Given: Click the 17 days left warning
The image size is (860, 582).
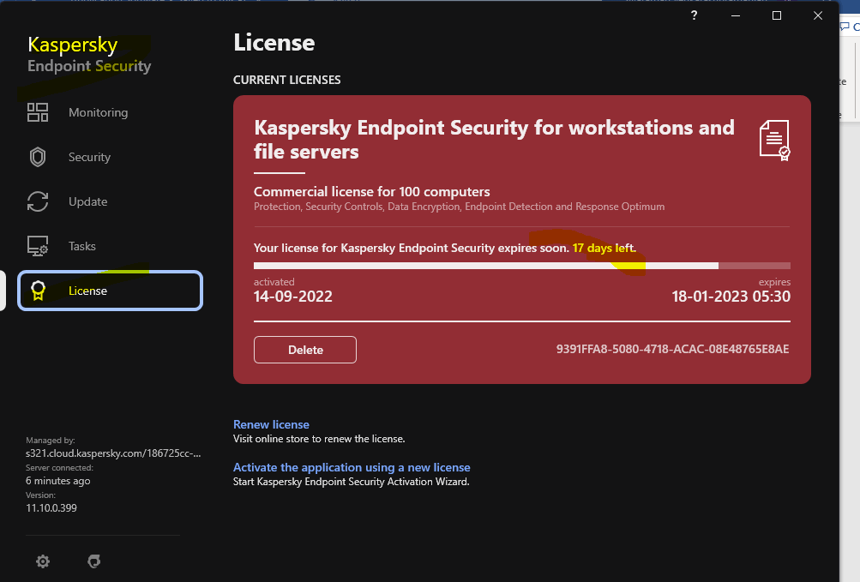Looking at the screenshot, I should pos(604,248).
